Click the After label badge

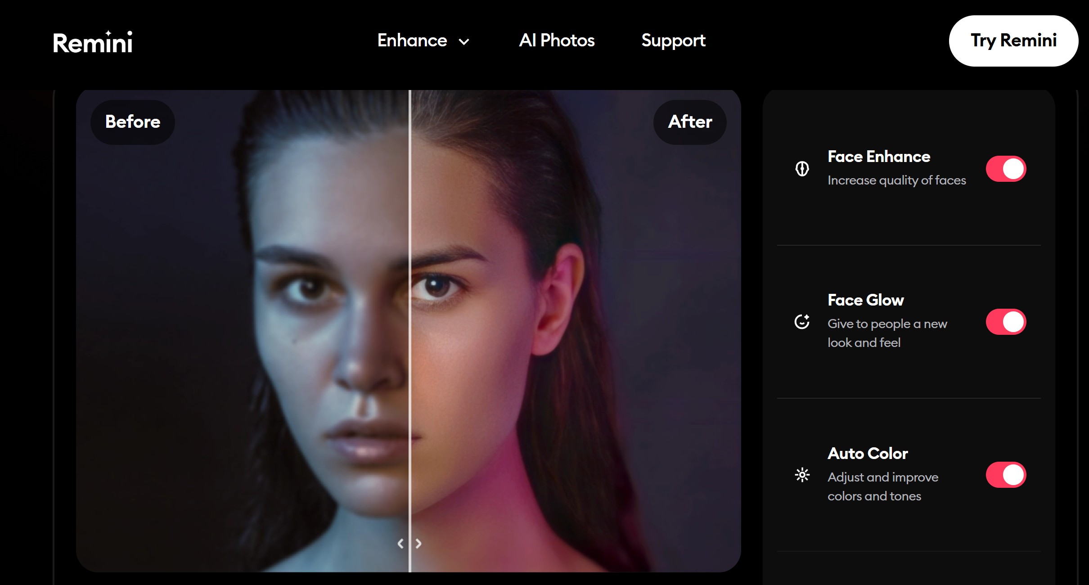point(690,122)
